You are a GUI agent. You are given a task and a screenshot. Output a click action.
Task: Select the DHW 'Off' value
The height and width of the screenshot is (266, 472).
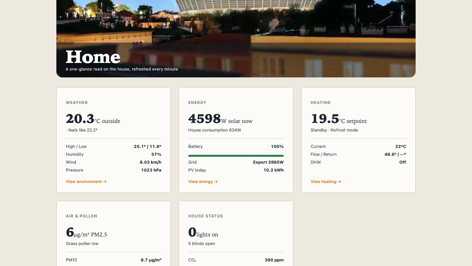coord(403,162)
